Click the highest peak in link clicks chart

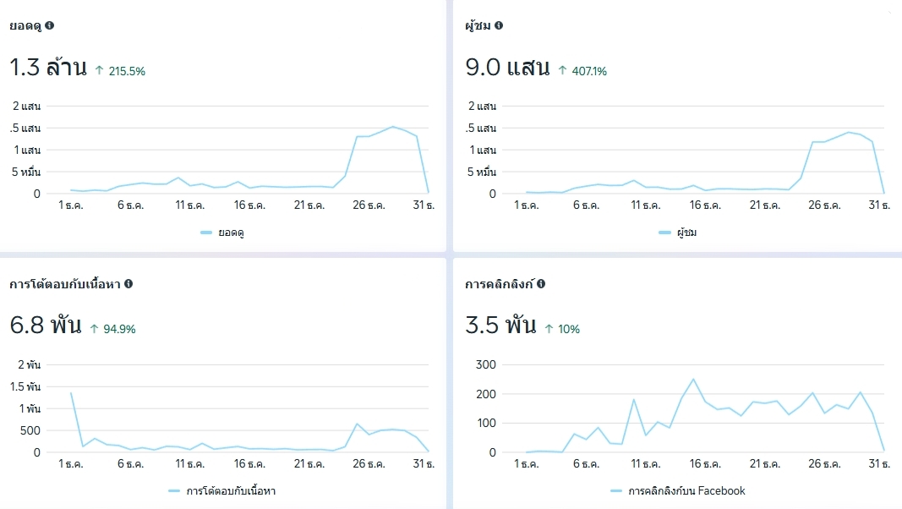[693, 380]
